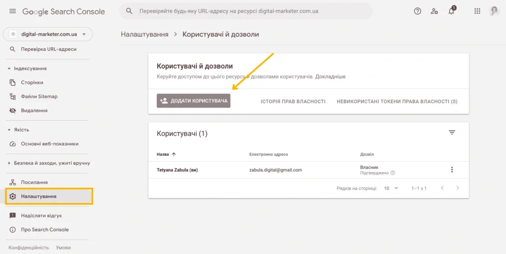
Task: Open the Конфіденційність link
Action: [29, 248]
